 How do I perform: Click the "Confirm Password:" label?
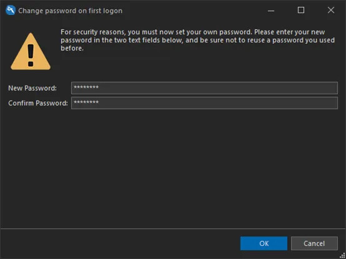[x=38, y=103]
